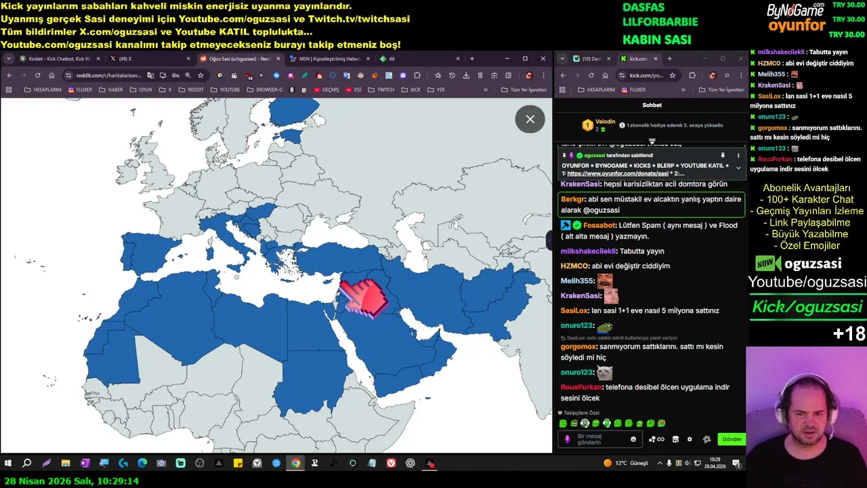Open emoji picker in chat input

tap(633, 439)
